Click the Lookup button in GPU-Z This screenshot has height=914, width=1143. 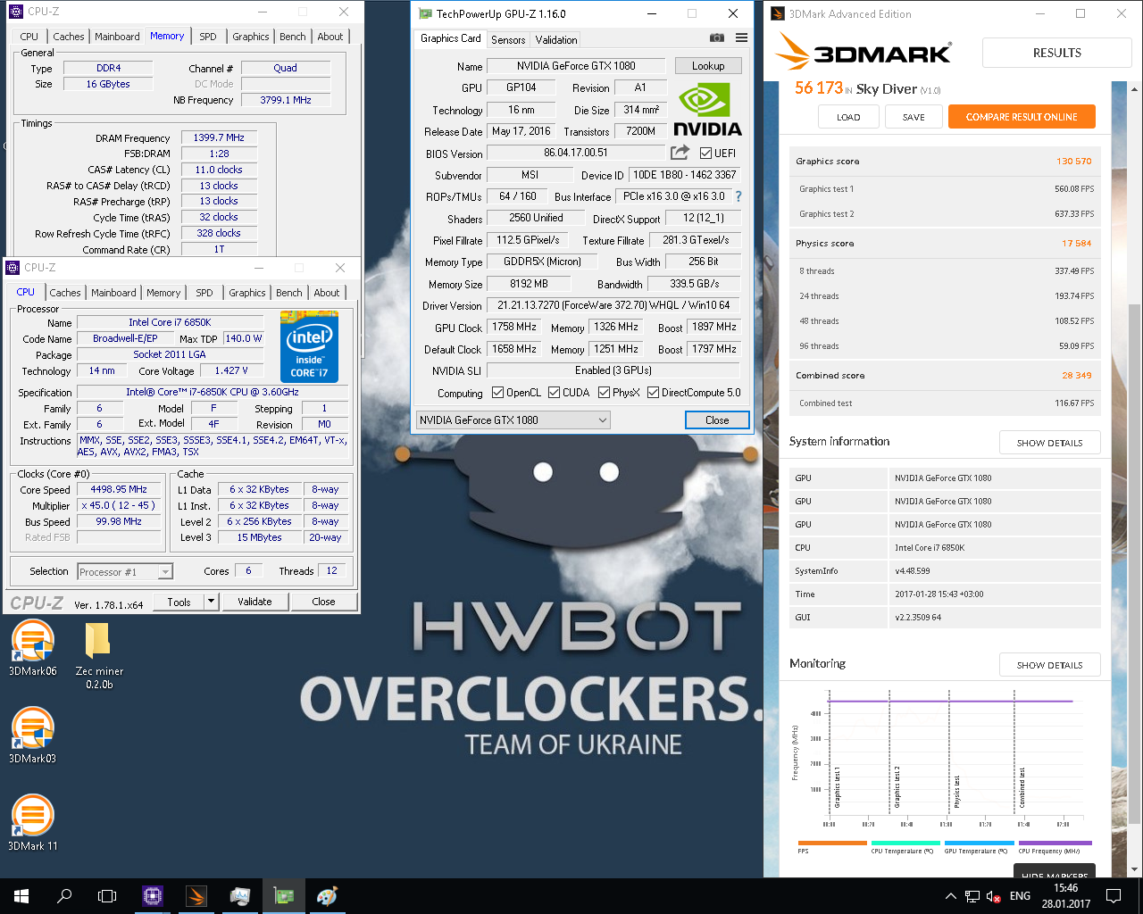[x=708, y=65]
